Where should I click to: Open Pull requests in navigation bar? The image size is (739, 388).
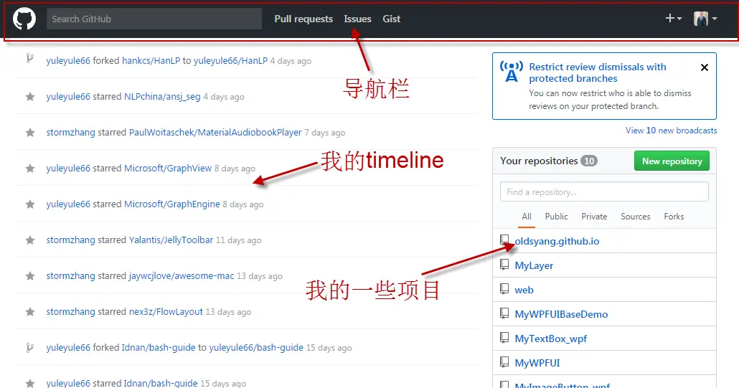tap(303, 19)
